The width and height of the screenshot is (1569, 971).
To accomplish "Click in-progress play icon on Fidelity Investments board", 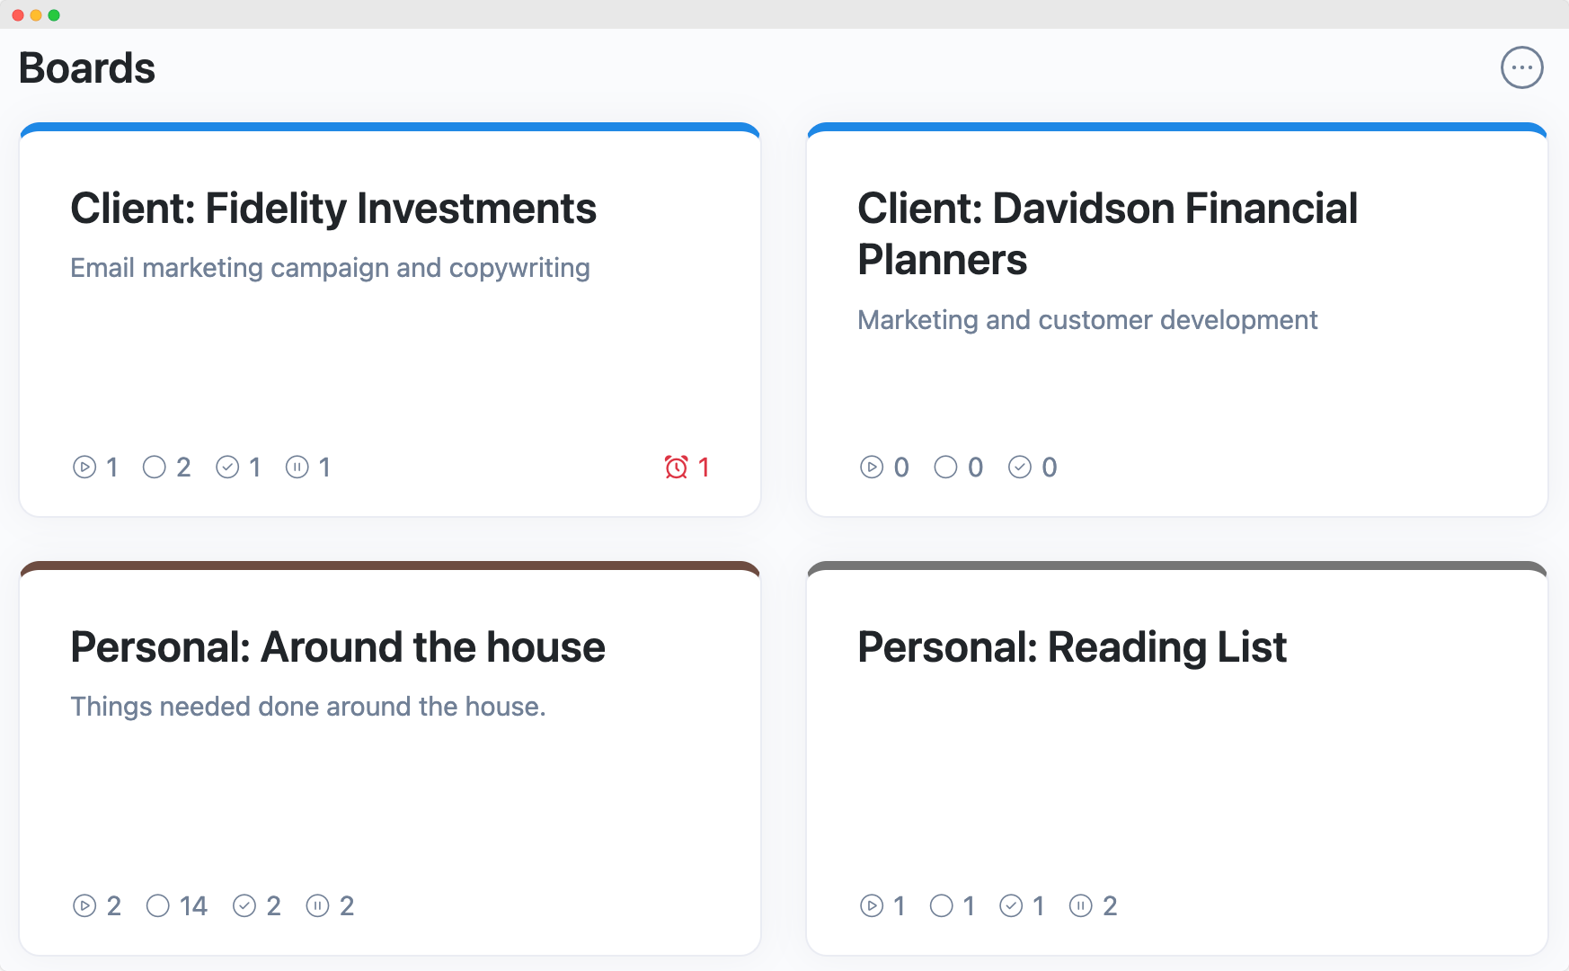I will pos(84,468).
